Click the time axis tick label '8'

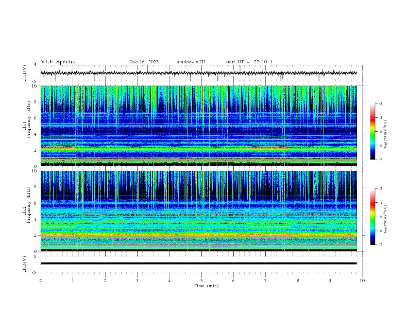(298, 281)
